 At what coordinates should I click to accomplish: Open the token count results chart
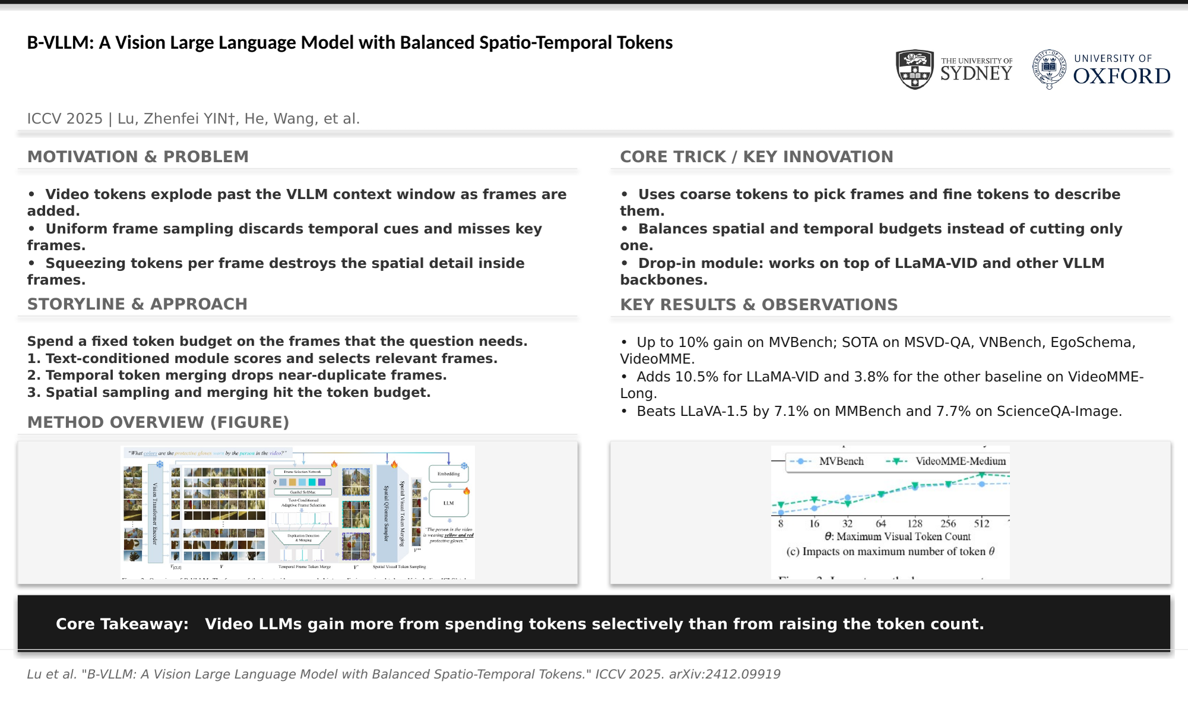point(890,512)
